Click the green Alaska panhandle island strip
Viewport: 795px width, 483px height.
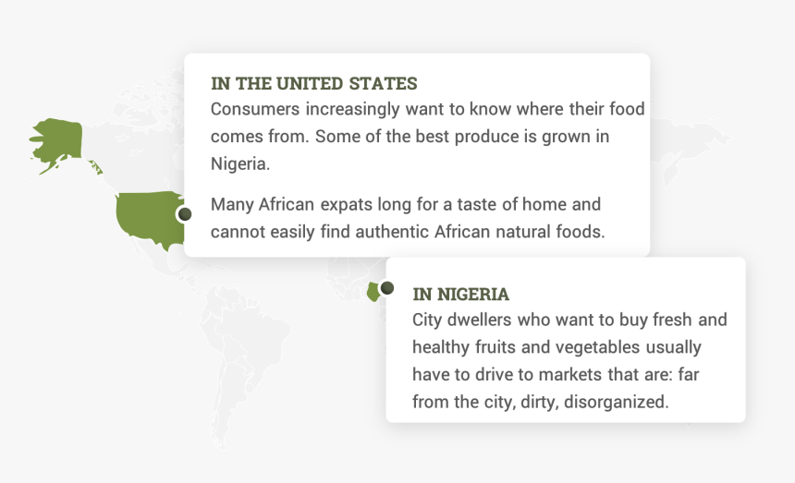point(96,167)
